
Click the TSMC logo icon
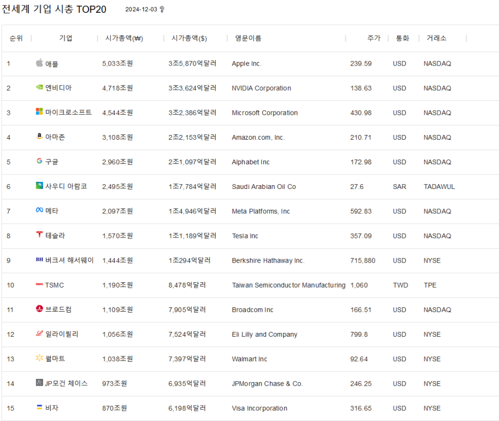tap(39, 284)
